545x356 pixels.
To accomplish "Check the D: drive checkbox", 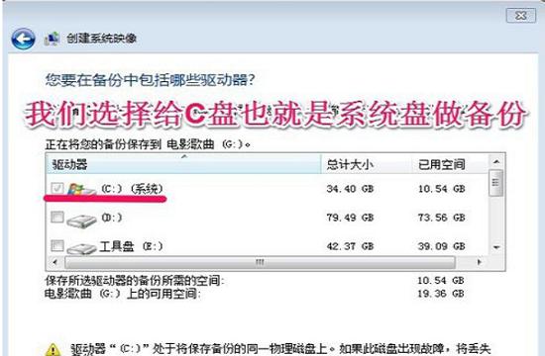I will [x=57, y=218].
